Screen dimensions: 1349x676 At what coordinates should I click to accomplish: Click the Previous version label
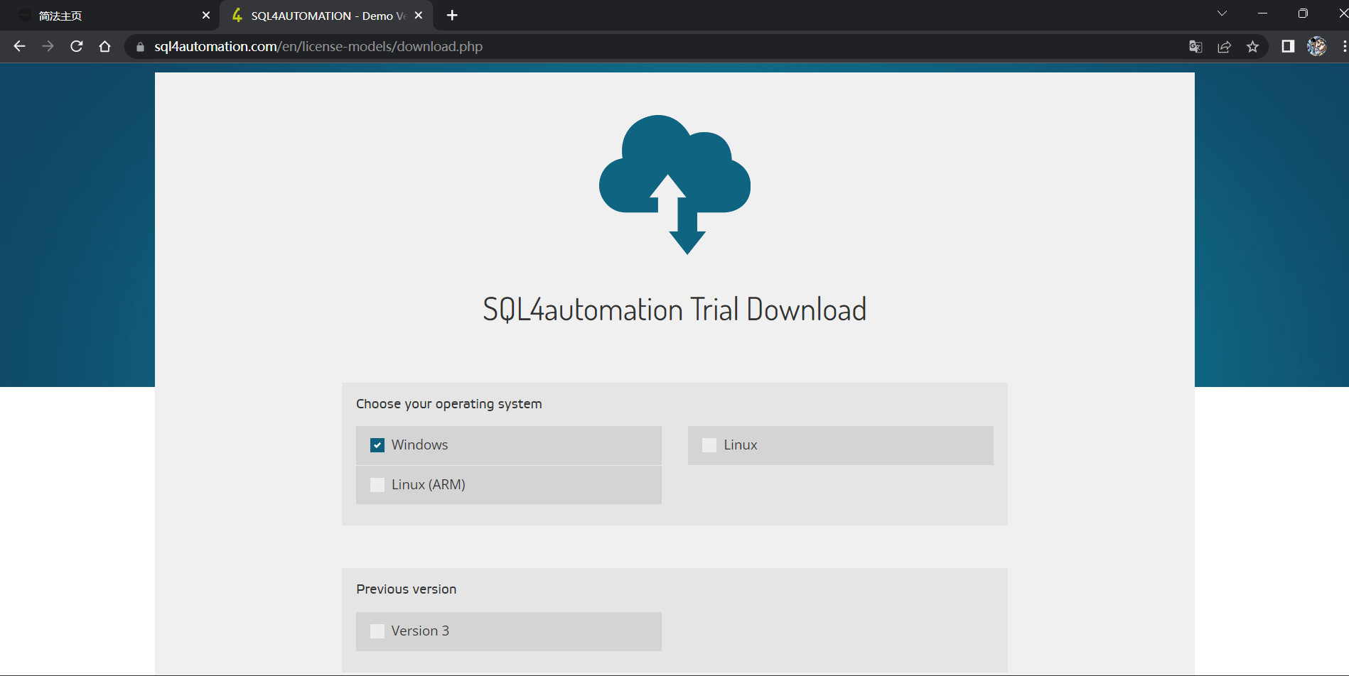click(407, 589)
